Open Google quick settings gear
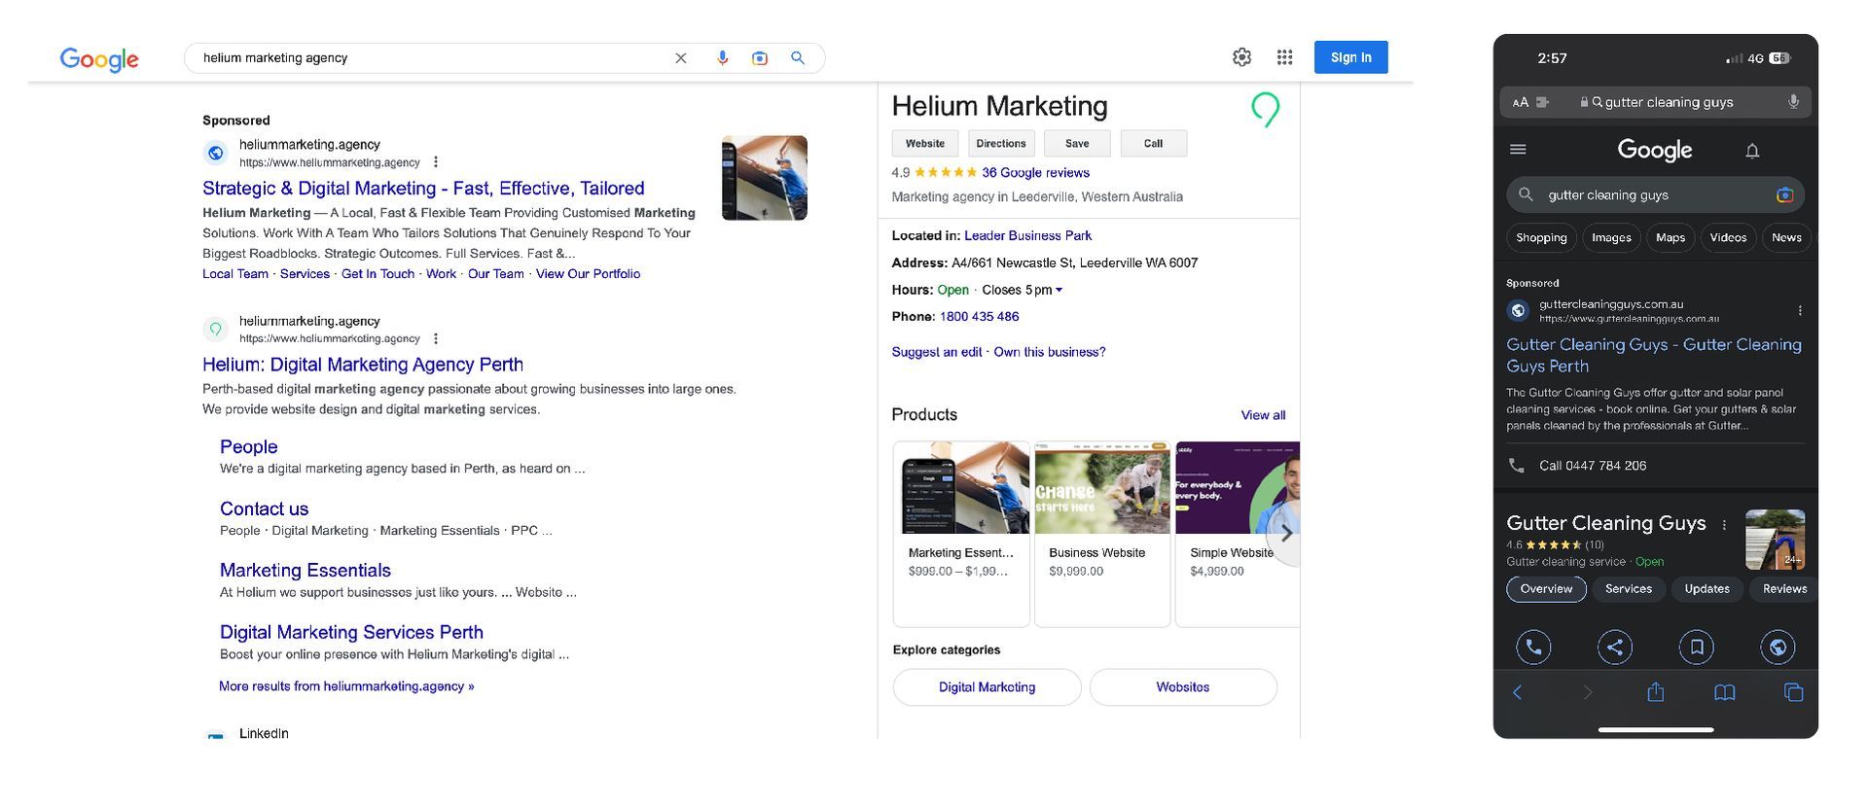 [1241, 57]
